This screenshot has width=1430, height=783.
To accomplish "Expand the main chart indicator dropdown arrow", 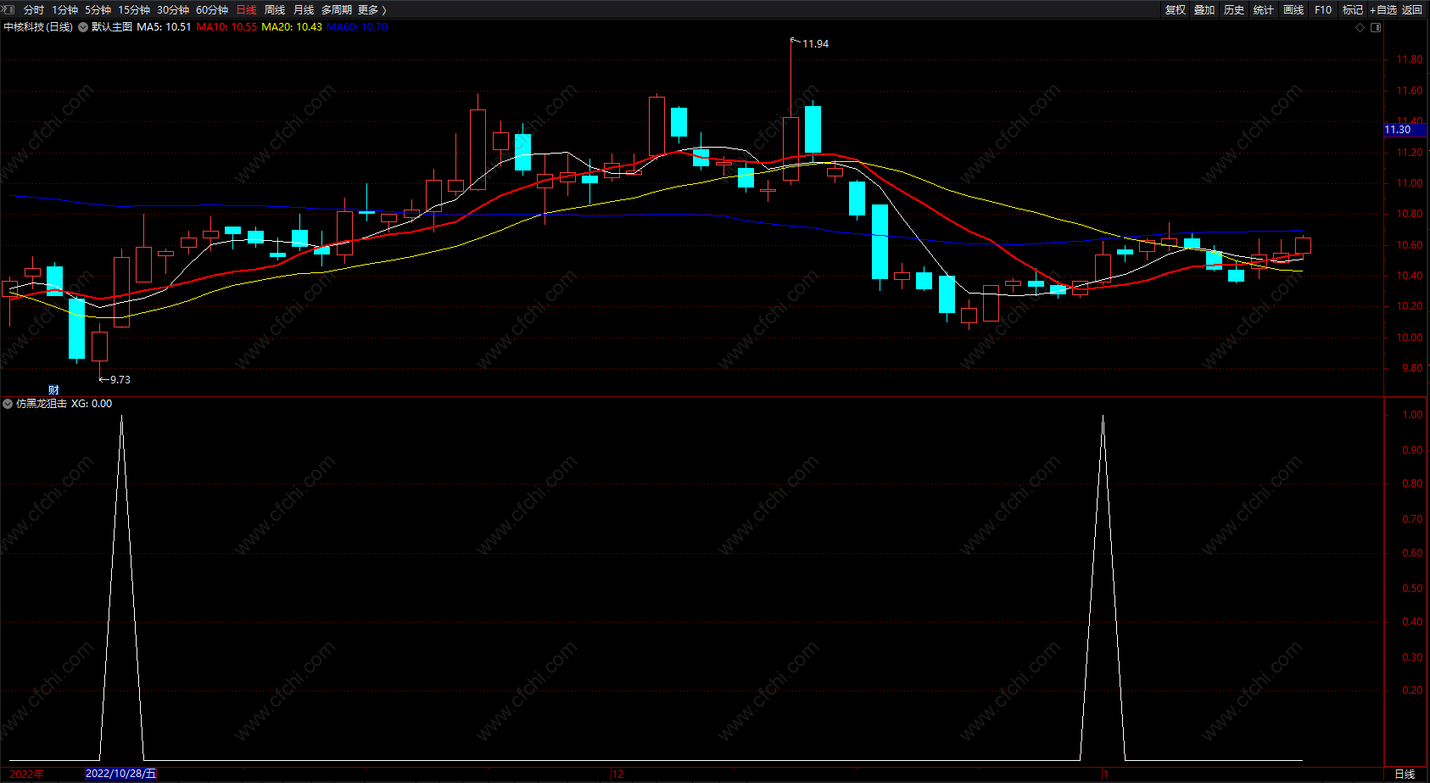I will pos(83,27).
